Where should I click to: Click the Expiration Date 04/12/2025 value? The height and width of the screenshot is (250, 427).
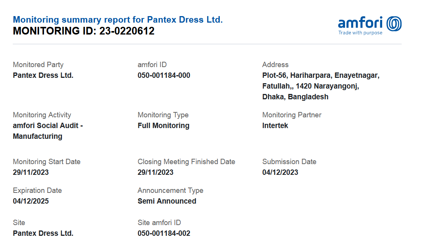point(31,201)
